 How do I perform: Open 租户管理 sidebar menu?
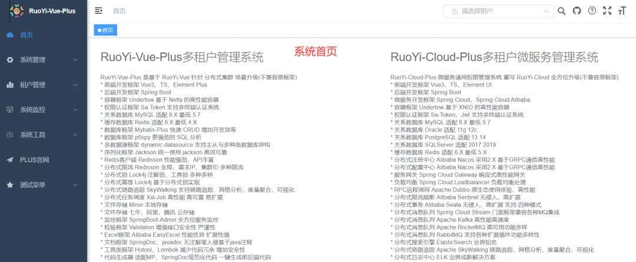click(44, 85)
